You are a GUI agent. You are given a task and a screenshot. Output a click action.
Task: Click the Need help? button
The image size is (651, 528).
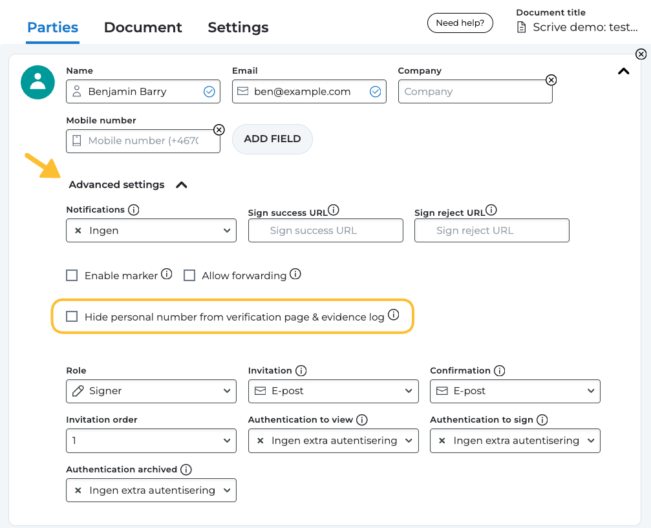click(x=460, y=23)
